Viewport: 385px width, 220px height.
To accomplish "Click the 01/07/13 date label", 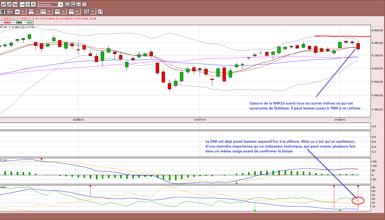I will (200, 120).
